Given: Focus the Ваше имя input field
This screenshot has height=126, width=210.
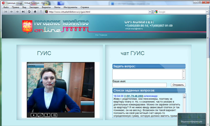Looking at the screenshot, I should [139, 85].
